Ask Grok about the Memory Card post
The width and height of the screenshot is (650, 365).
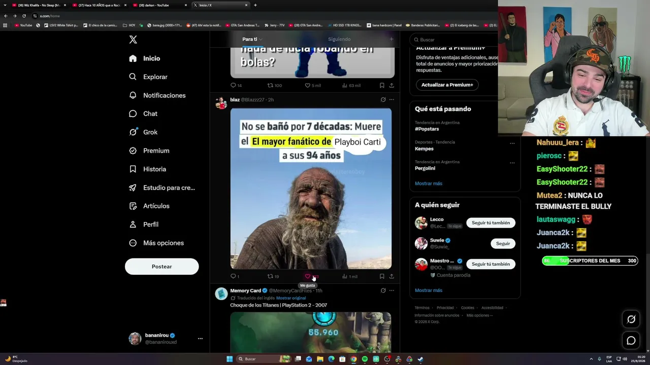[x=383, y=290]
